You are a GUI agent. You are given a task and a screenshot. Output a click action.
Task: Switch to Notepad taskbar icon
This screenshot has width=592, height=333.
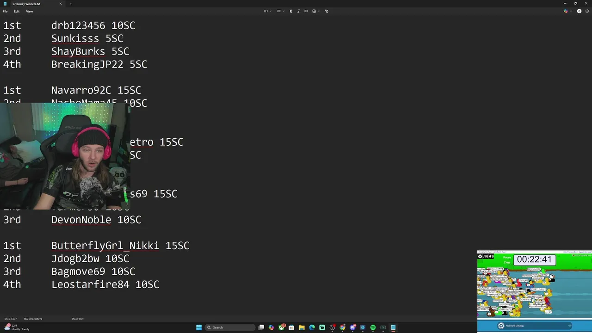pyautogui.click(x=393, y=327)
